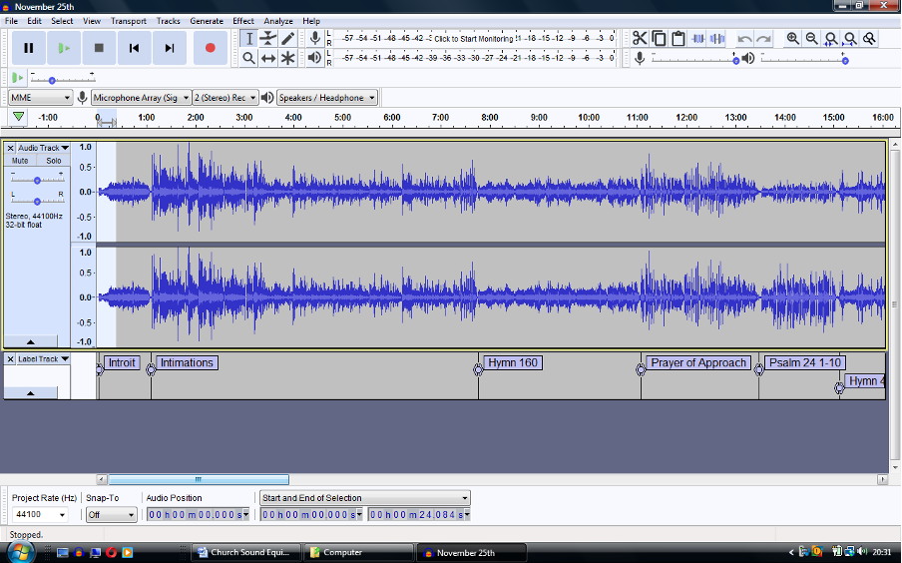Click the Audio Track gain slider
902x563 pixels.
point(37,181)
